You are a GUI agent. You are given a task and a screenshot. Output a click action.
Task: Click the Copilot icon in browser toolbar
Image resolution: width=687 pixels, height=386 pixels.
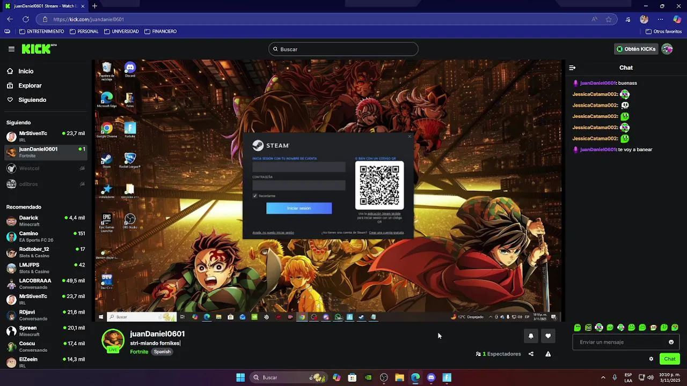[677, 19]
